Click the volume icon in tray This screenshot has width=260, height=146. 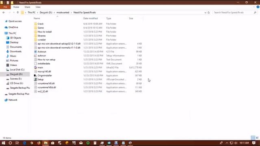point(236,143)
